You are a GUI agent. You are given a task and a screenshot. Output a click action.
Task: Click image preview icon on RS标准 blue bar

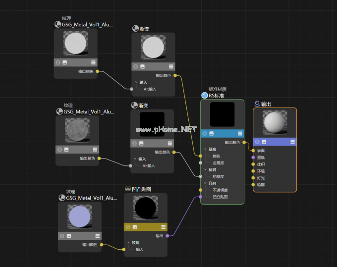pos(212,134)
